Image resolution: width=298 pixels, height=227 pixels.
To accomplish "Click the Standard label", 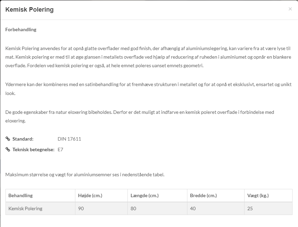I will point(23,139).
